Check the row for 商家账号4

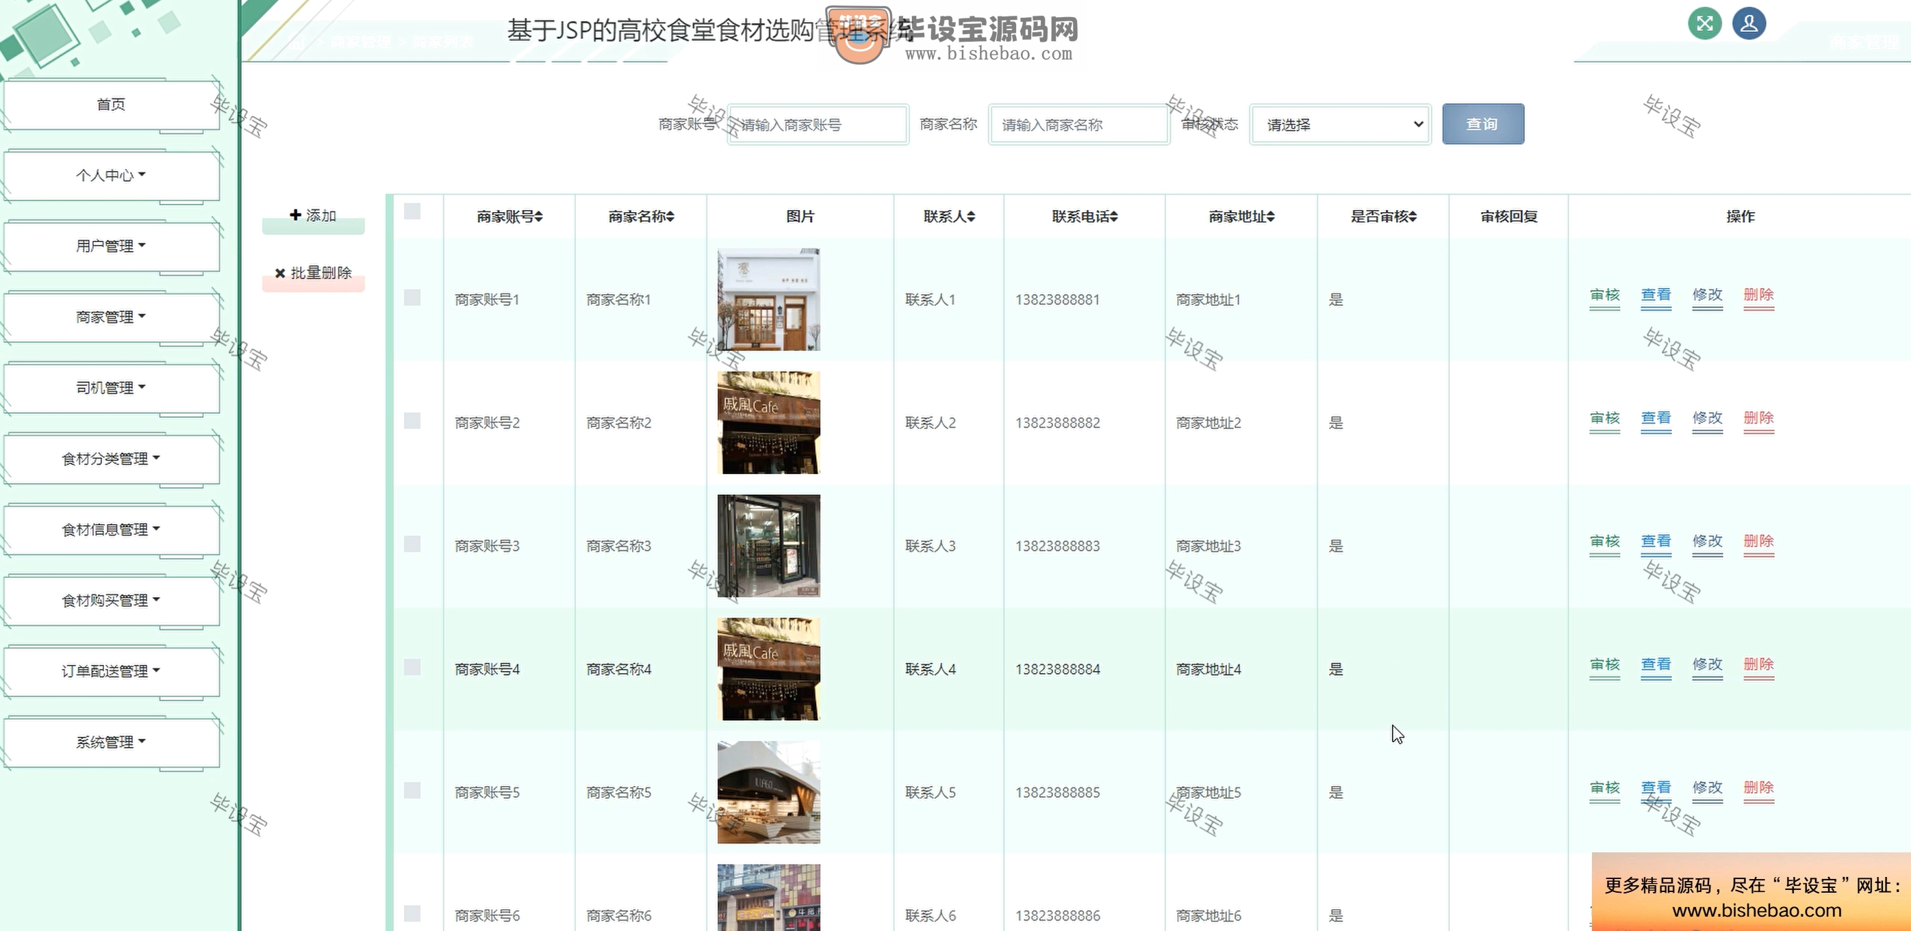click(x=412, y=667)
